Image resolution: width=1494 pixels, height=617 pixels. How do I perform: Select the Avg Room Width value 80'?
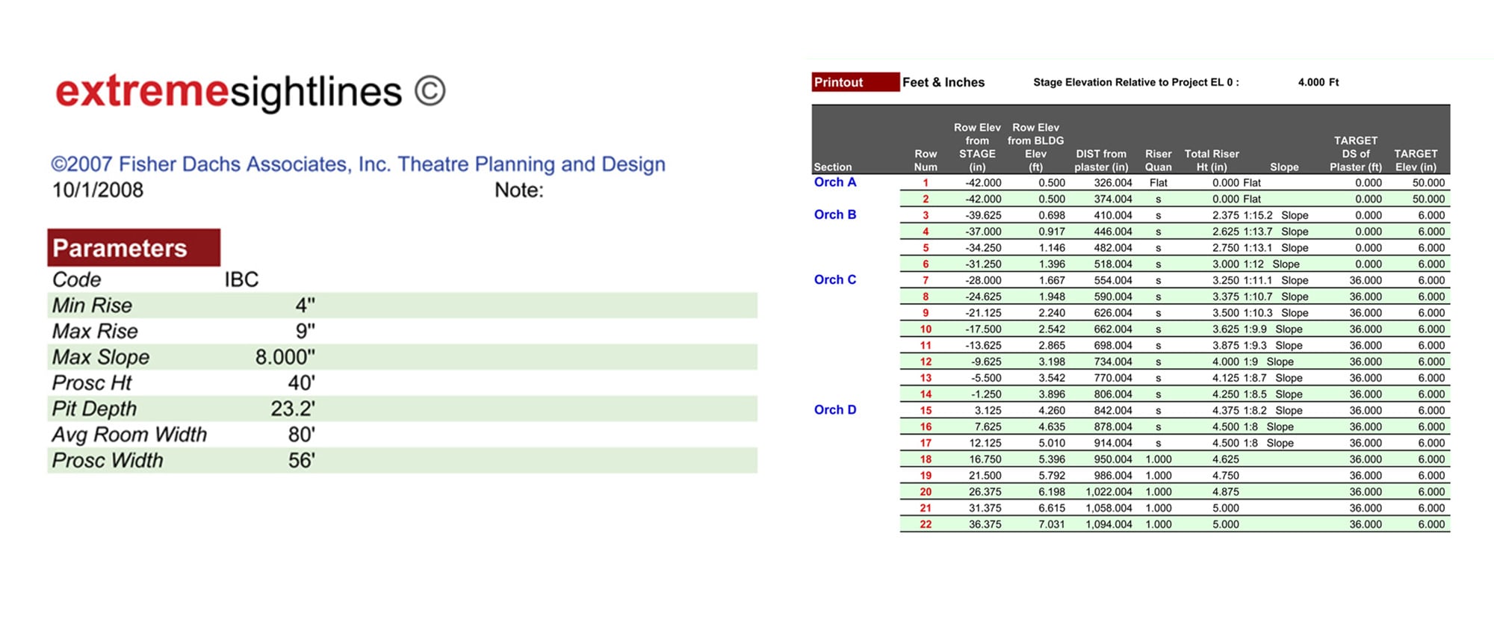[x=301, y=435]
